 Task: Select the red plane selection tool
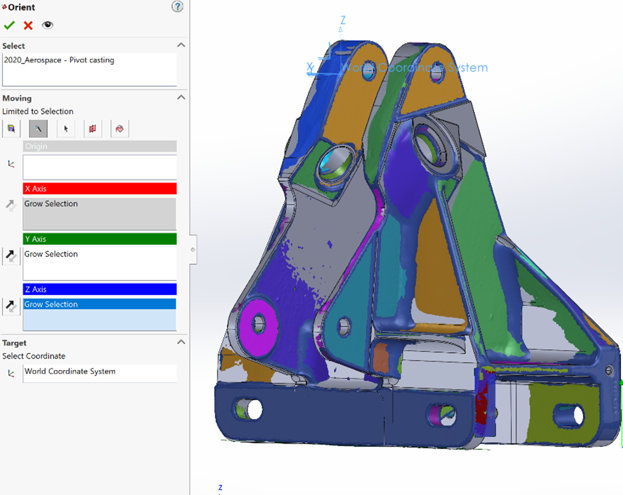coord(93,129)
